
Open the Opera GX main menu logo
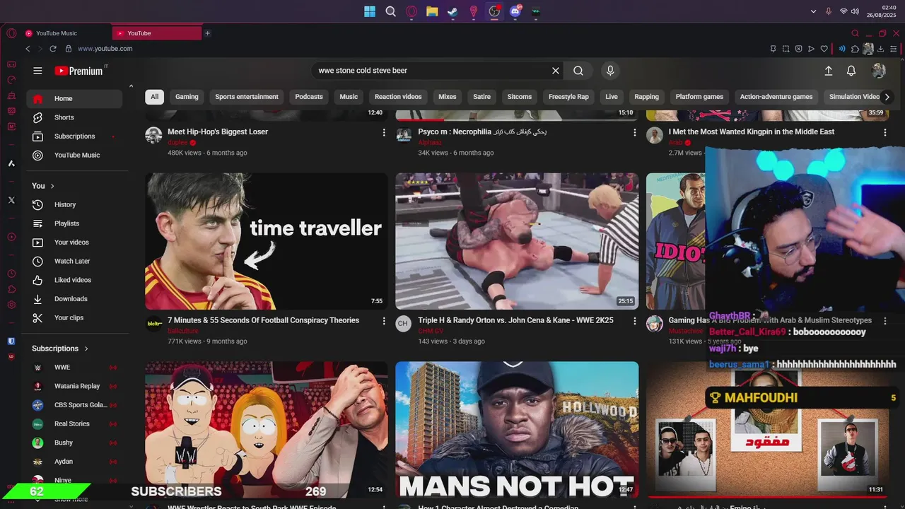click(x=11, y=33)
